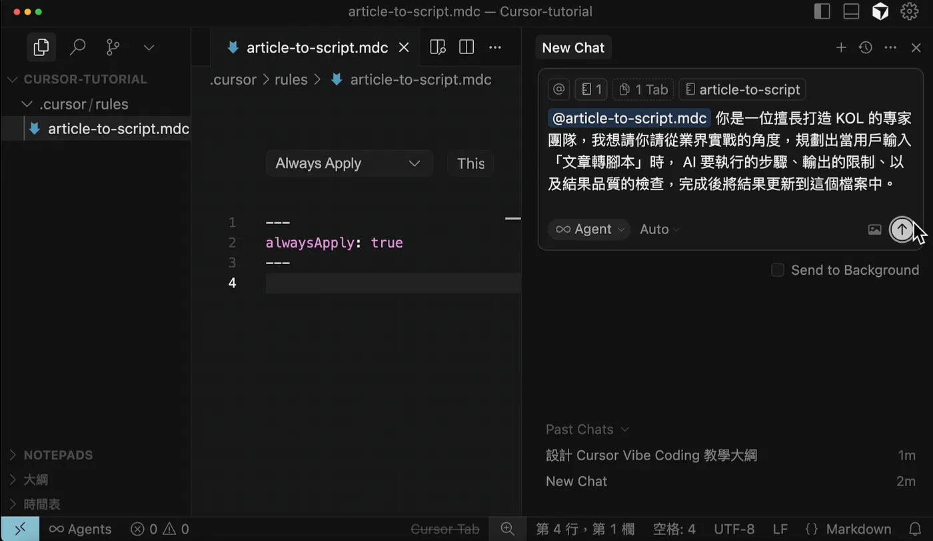Screen dimensions: 933x541
Task: Close the chat panel
Action: click(x=916, y=47)
